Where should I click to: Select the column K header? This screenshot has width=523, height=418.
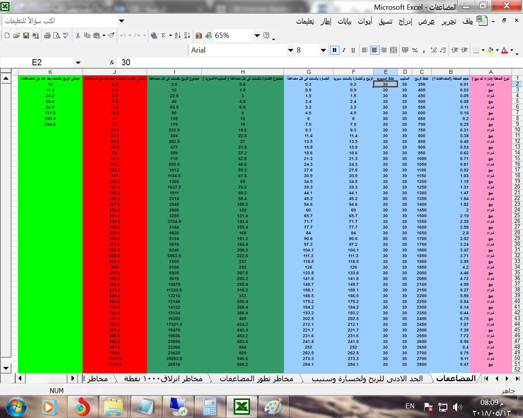[x=50, y=72]
